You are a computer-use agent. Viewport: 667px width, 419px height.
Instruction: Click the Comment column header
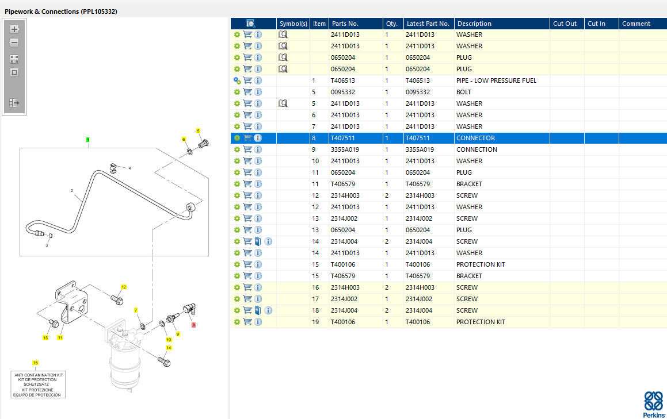(x=642, y=24)
